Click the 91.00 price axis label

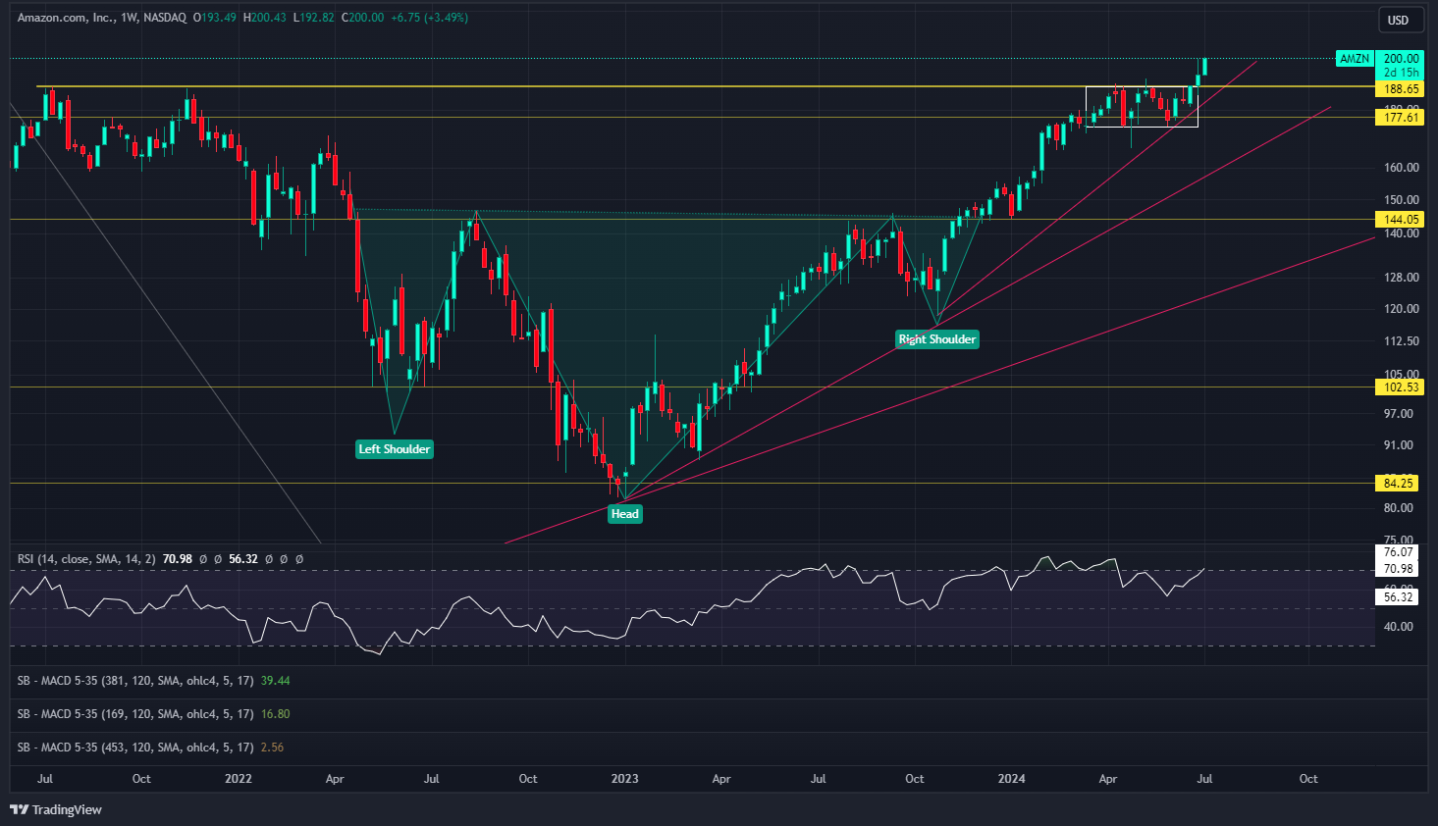pyautogui.click(x=1400, y=445)
